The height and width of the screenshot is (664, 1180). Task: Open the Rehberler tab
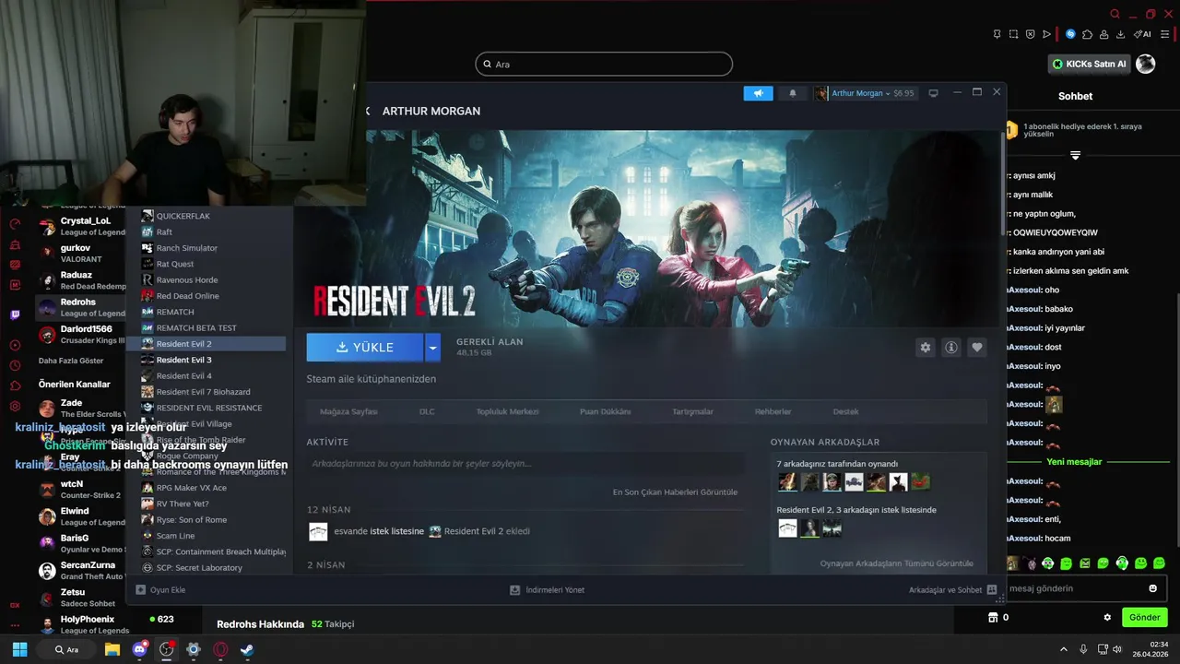pos(773,411)
